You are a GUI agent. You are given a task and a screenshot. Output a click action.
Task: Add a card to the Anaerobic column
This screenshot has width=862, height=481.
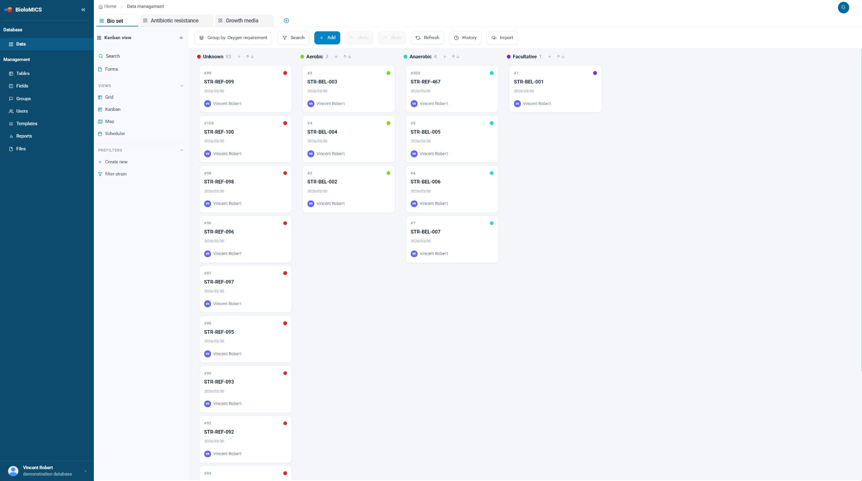tap(445, 57)
